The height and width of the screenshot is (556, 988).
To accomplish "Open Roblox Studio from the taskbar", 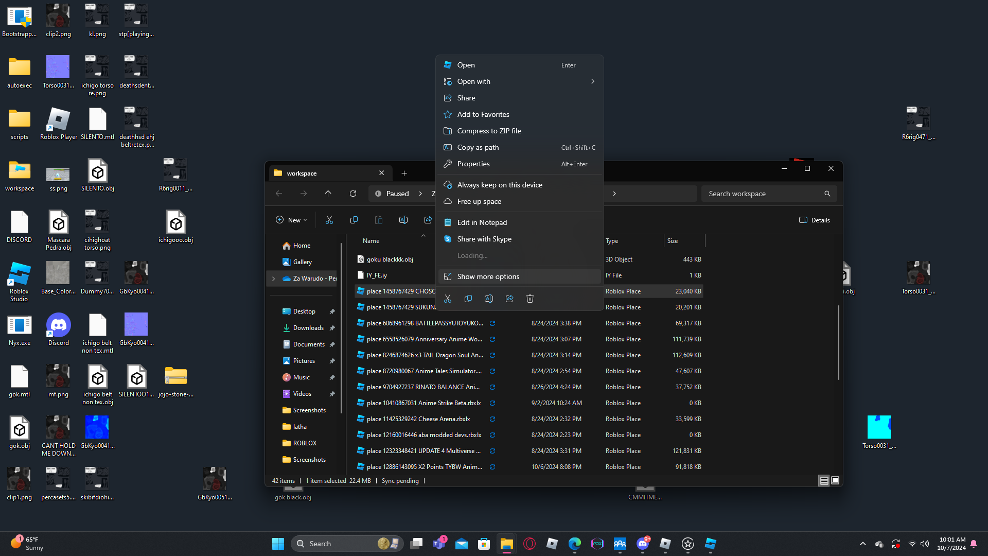I will tap(711, 544).
